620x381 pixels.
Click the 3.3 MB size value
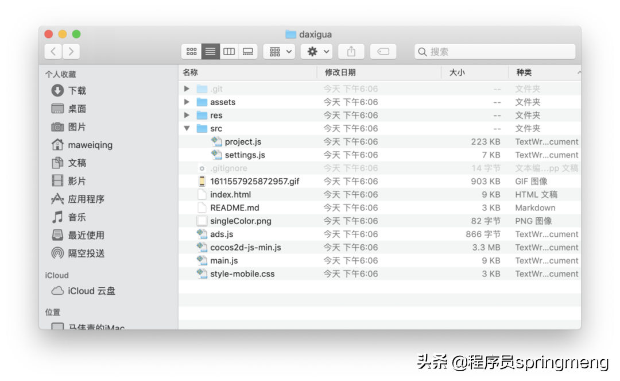pyautogui.click(x=486, y=247)
